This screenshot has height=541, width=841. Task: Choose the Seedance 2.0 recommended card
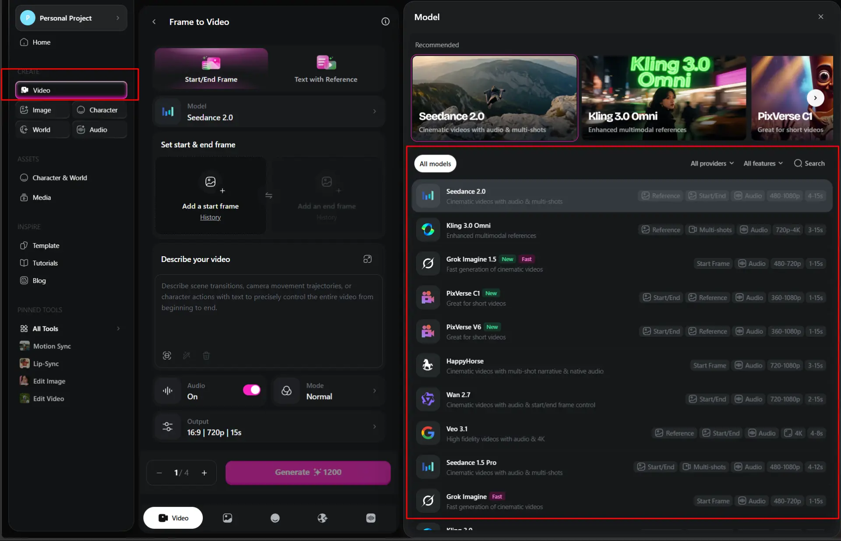coord(495,98)
